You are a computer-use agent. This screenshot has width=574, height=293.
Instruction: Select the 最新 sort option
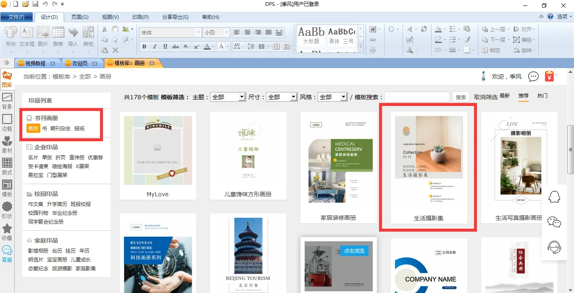505,96
